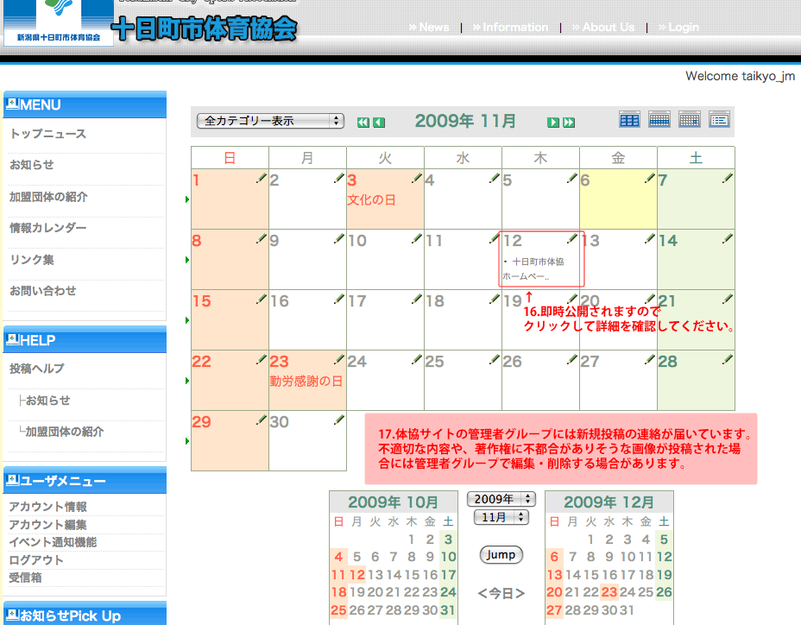The image size is (801, 625).
Task: Switch to daily calendar view icon
Action: click(690, 120)
